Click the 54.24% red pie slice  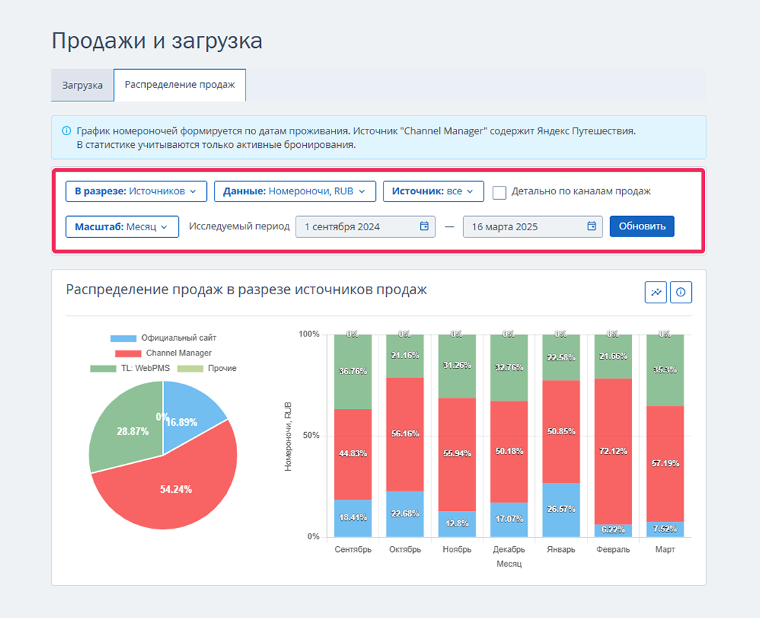tap(175, 490)
